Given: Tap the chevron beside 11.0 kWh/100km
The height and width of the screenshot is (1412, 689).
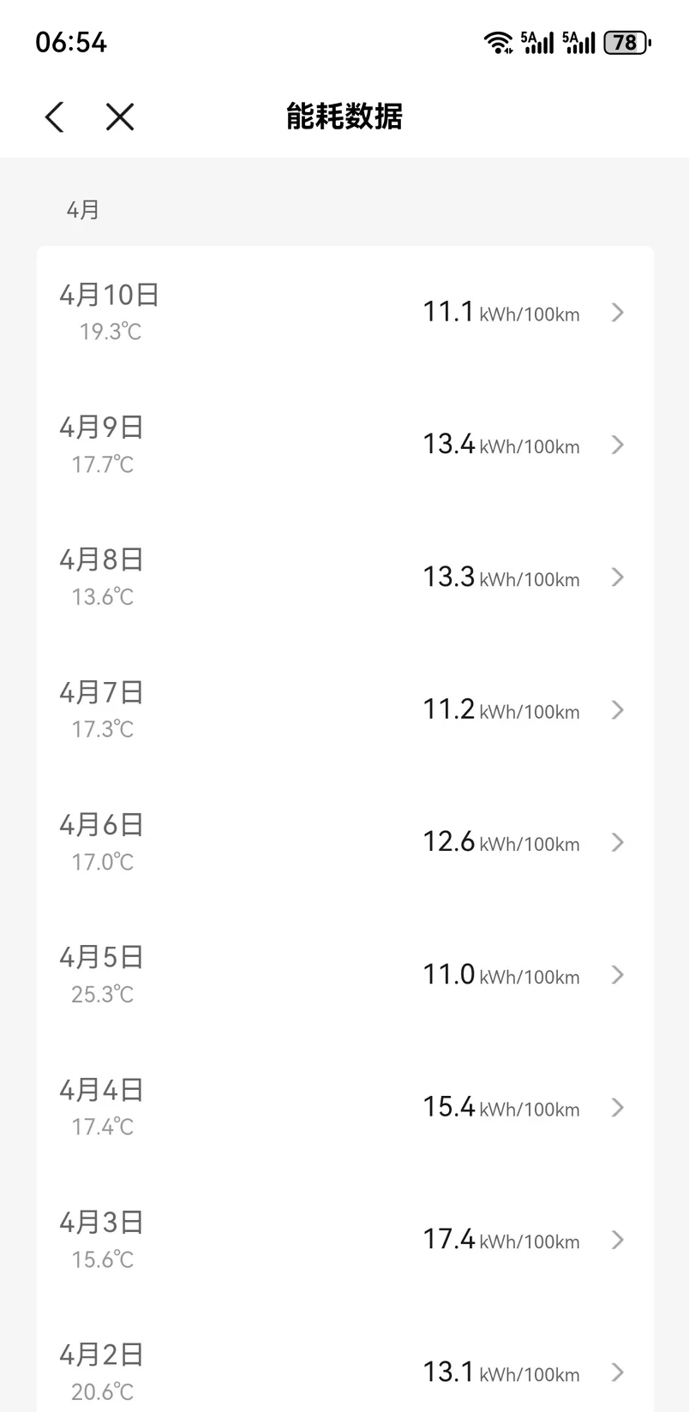Looking at the screenshot, I should (x=617, y=975).
